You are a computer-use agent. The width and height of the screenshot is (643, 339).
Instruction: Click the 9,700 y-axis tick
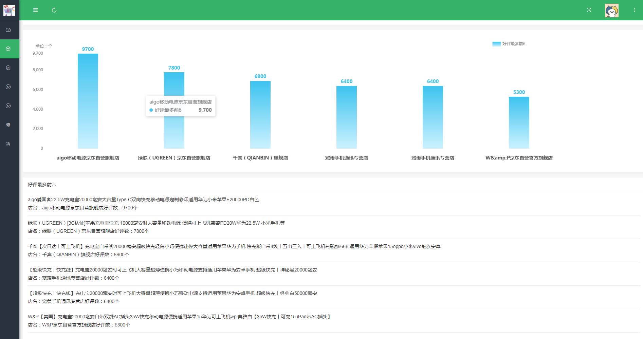click(38, 53)
